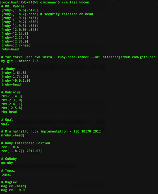158x194 pixels.
Task: Click the 'rvm list known' command text
Action: pos(75,2)
